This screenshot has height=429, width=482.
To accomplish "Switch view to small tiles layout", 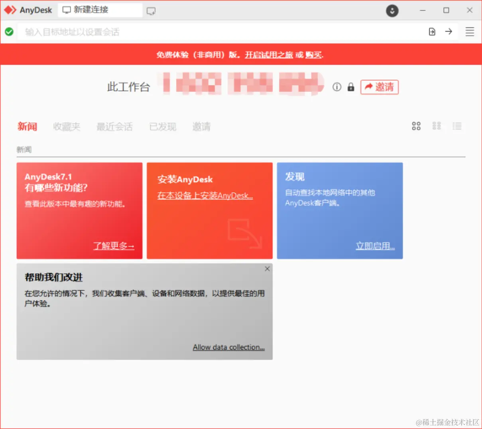I will point(437,126).
